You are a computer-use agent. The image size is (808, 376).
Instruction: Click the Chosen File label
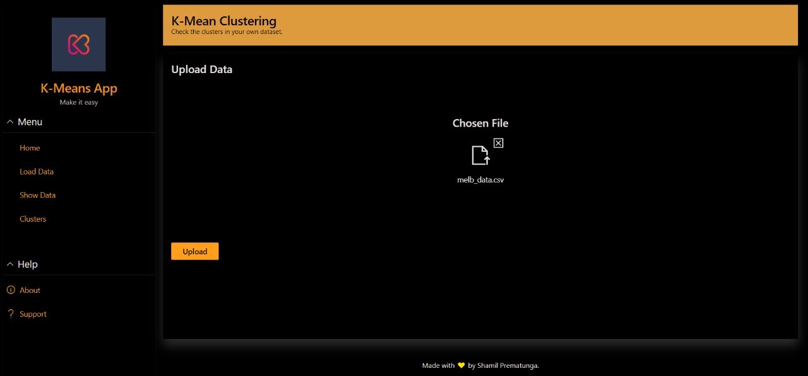[480, 123]
